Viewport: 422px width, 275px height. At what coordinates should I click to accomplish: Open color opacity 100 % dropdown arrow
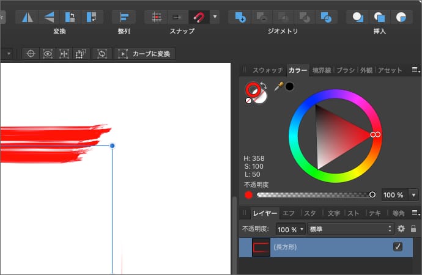(x=414, y=195)
